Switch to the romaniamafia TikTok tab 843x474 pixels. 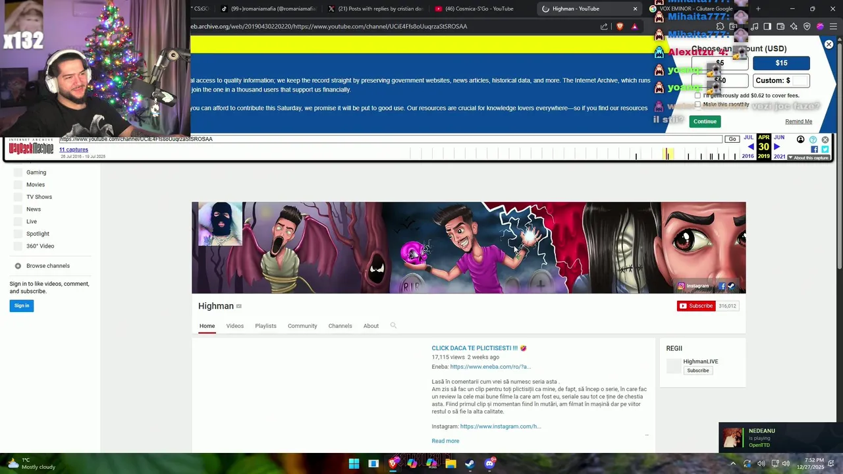(268, 9)
